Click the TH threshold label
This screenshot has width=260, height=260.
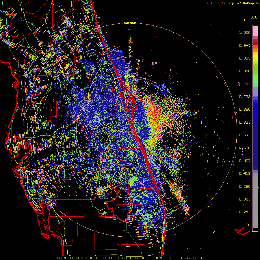tap(248, 225)
